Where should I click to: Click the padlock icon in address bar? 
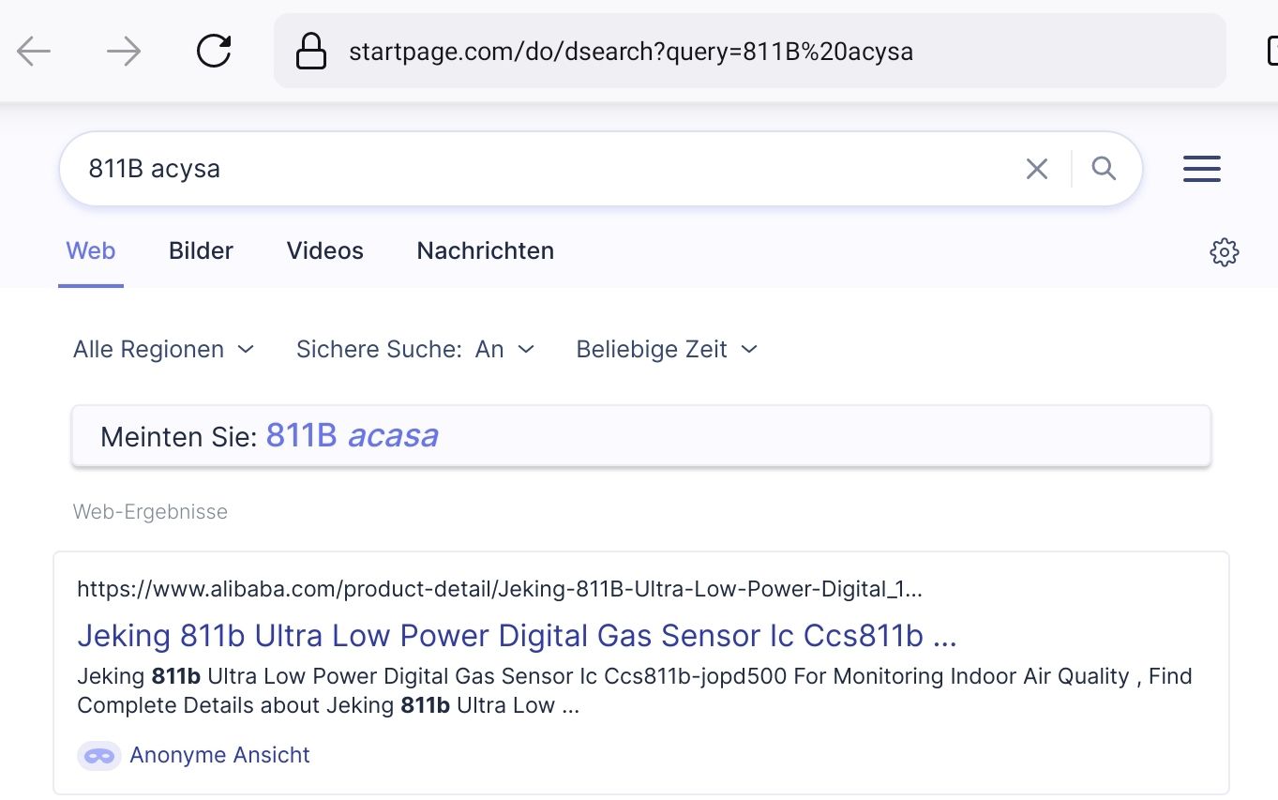(x=311, y=52)
